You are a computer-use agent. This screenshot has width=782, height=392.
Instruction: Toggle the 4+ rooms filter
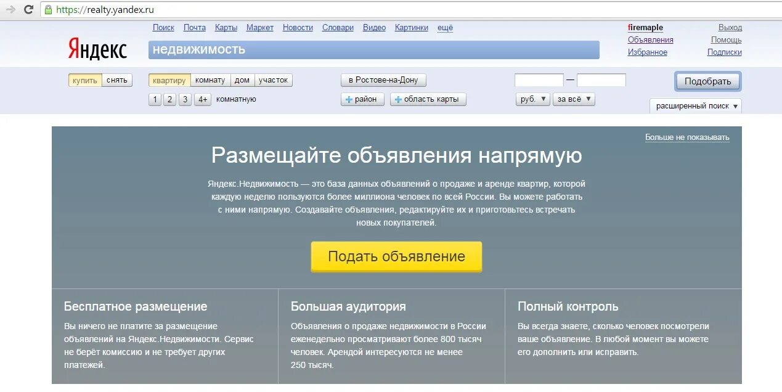tap(203, 99)
